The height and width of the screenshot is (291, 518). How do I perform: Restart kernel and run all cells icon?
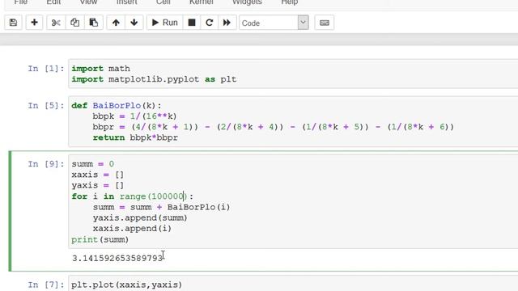(227, 23)
